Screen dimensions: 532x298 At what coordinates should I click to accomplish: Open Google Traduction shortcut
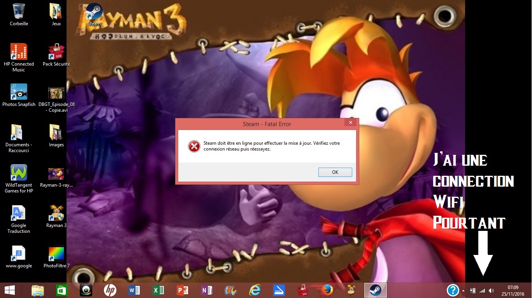coord(19,219)
